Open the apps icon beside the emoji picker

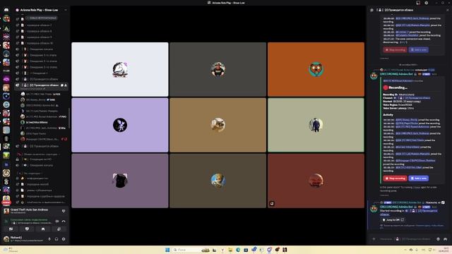click(446, 239)
